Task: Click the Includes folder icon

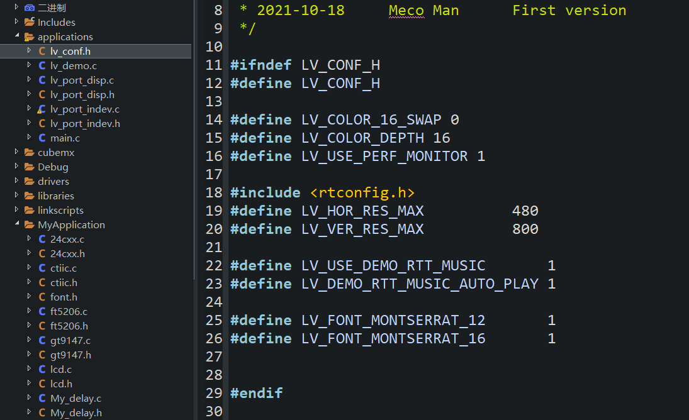Action: click(x=30, y=21)
